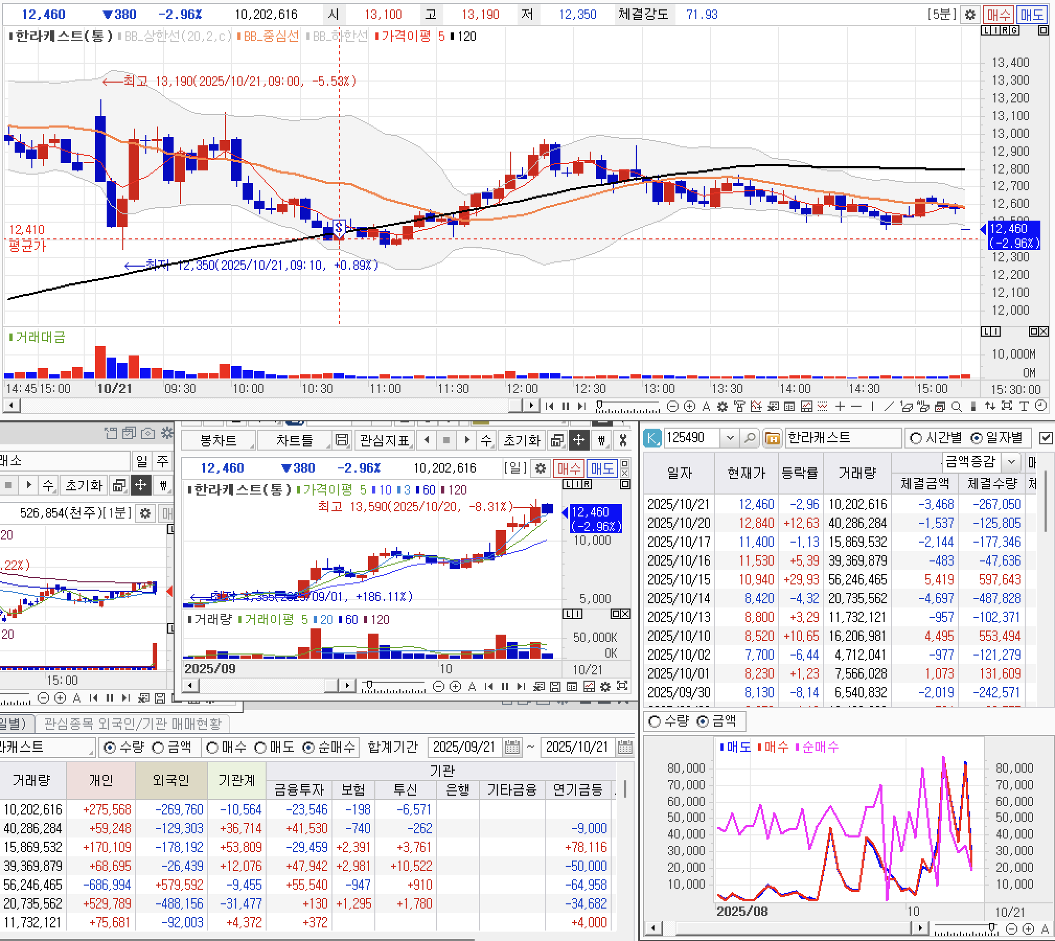Open the clock icon at end of chart toolbar
Screen dimensions: 1055x941
[1041, 406]
